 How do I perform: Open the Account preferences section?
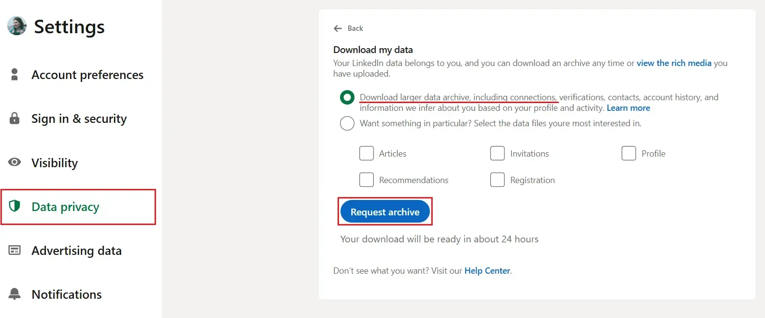point(87,75)
